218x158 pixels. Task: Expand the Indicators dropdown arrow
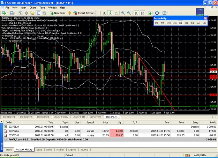152,13
